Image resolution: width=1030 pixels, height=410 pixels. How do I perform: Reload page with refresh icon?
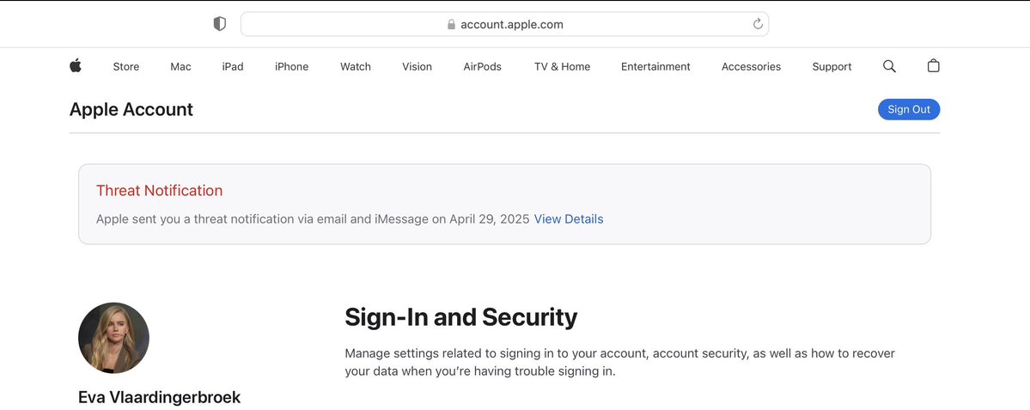point(758,24)
